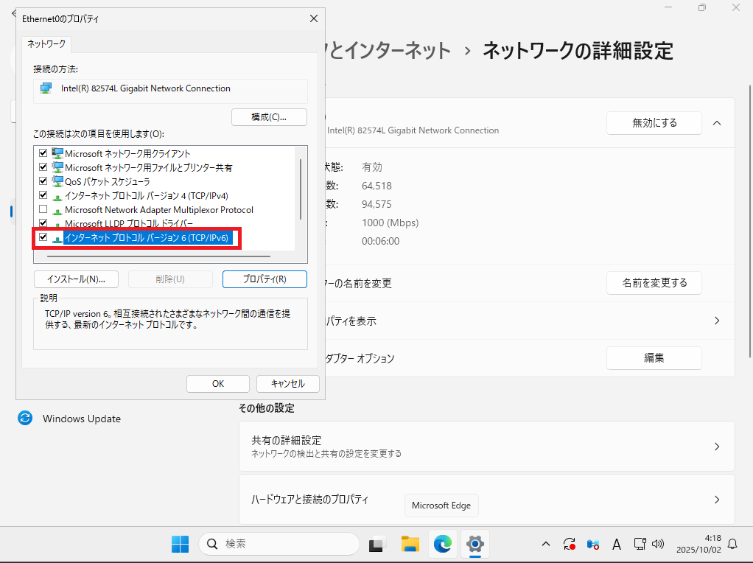Open the notification bell in the taskbar
This screenshot has width=753, height=563.
(x=732, y=545)
